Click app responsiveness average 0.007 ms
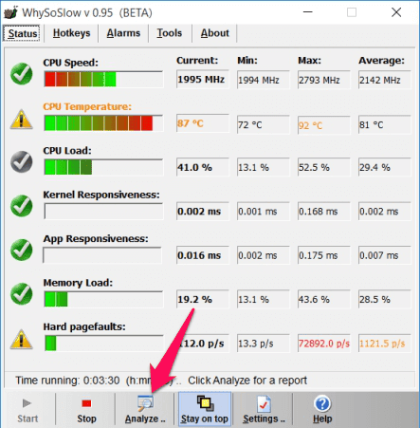Screen dimensions: 420x428 point(384,255)
